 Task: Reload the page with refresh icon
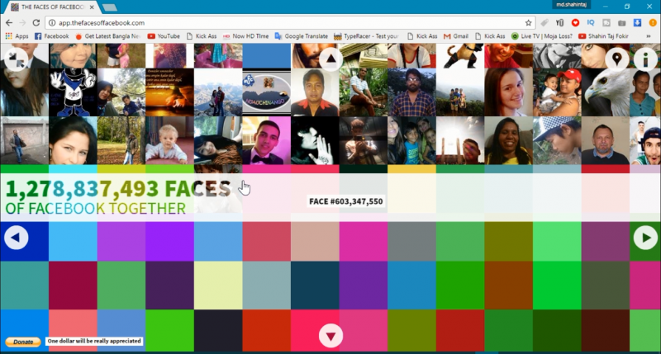point(36,23)
